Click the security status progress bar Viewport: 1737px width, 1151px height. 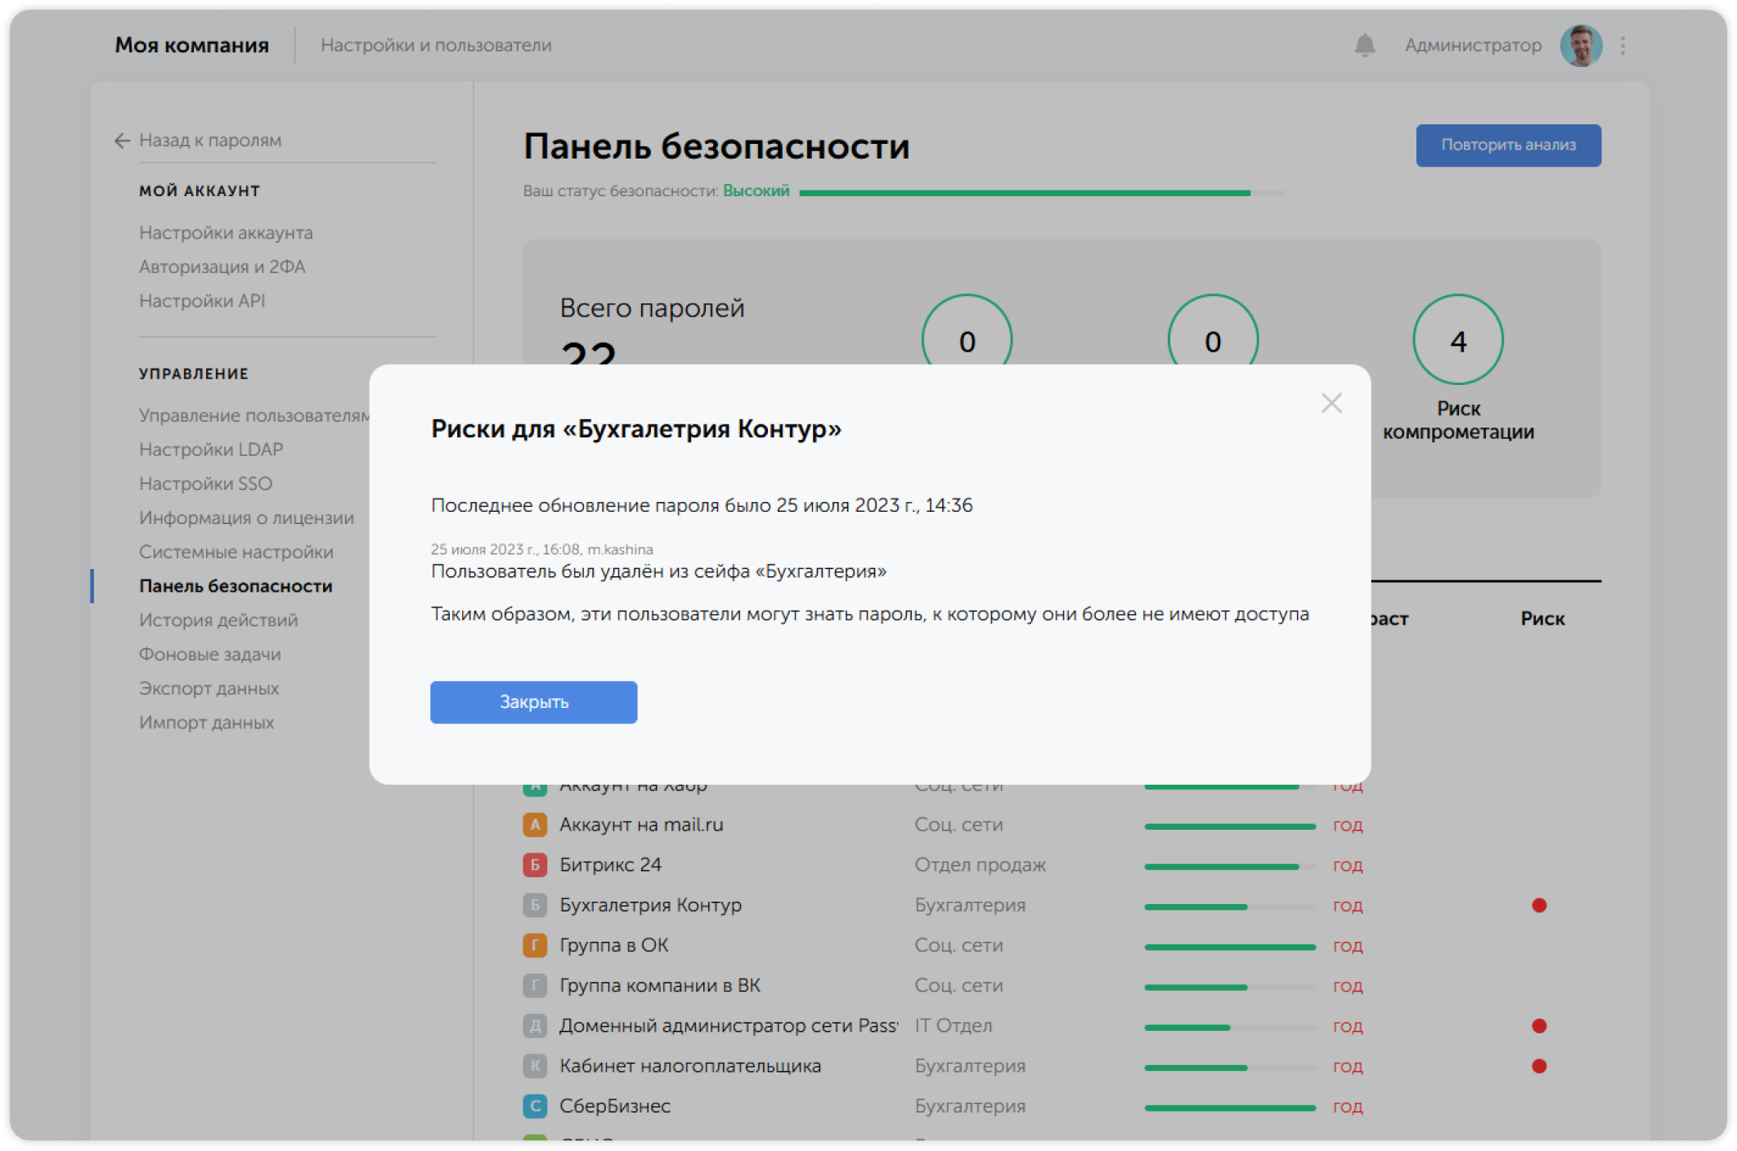(1040, 193)
